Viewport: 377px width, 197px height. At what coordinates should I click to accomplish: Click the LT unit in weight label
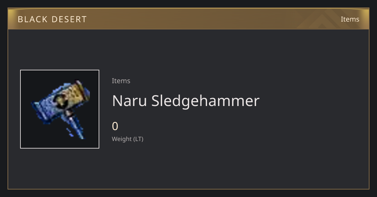[x=138, y=139]
